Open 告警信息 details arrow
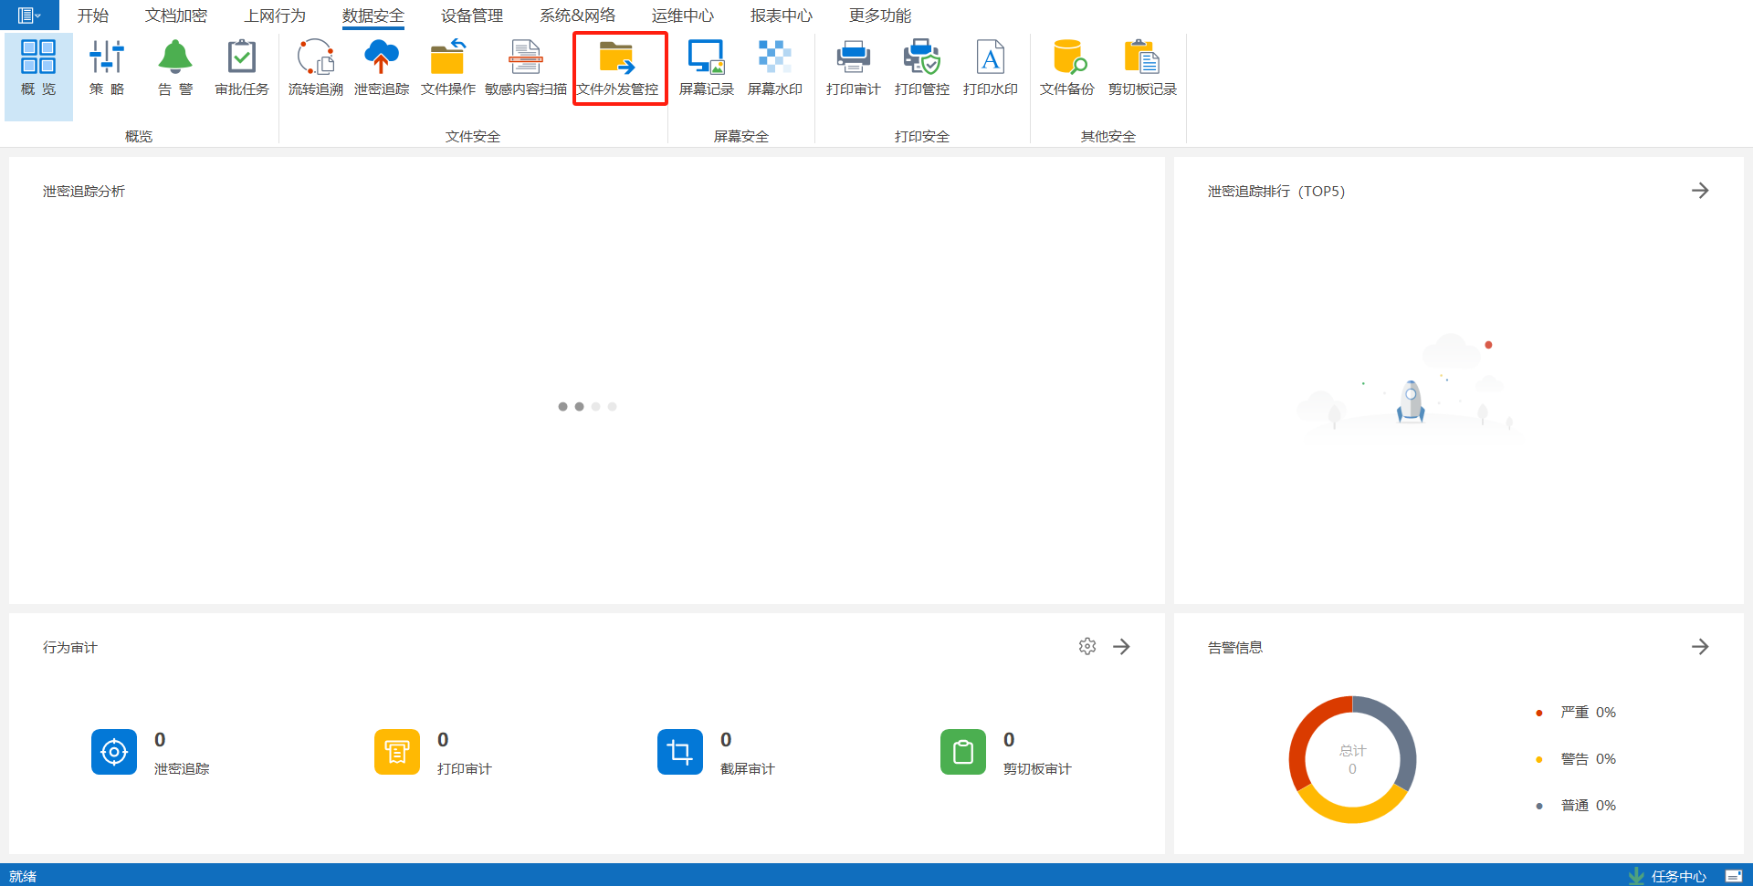 1700,646
